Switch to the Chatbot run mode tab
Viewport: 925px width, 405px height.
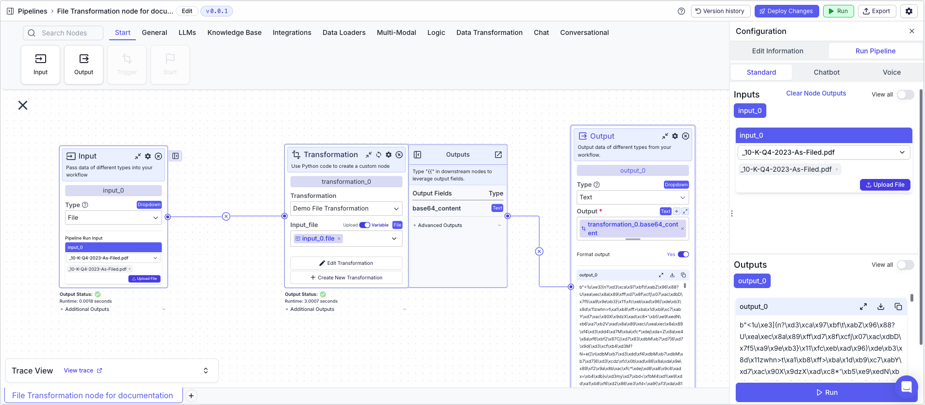(x=826, y=72)
